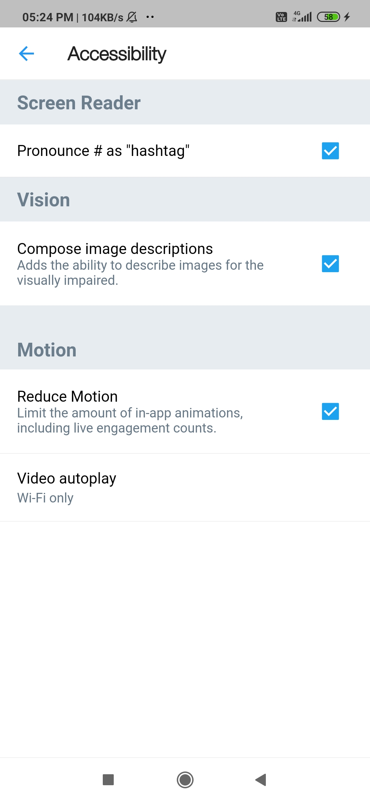Disable the Reduce Motion checkbox

330,411
